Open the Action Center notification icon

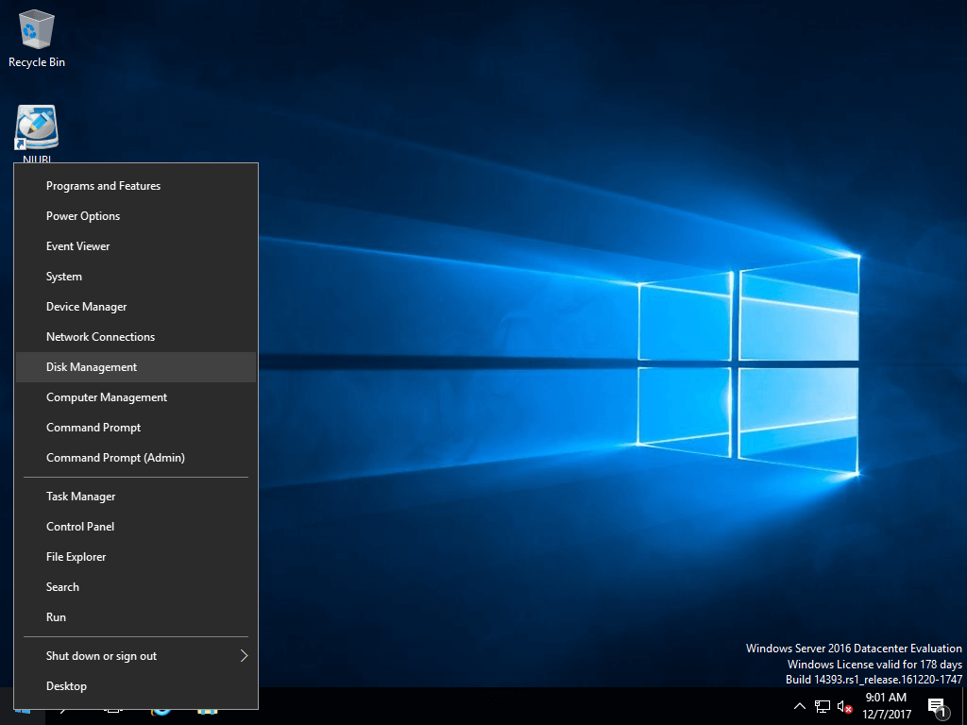[938, 707]
